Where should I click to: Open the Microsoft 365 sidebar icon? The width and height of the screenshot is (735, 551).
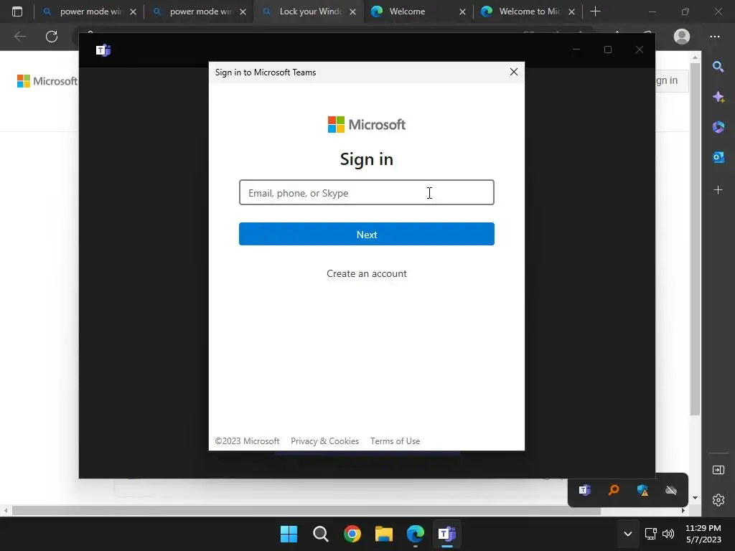coord(718,127)
